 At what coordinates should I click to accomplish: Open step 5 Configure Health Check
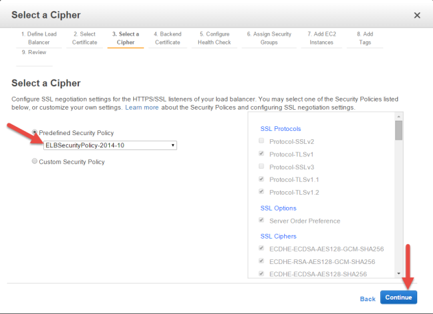point(214,38)
